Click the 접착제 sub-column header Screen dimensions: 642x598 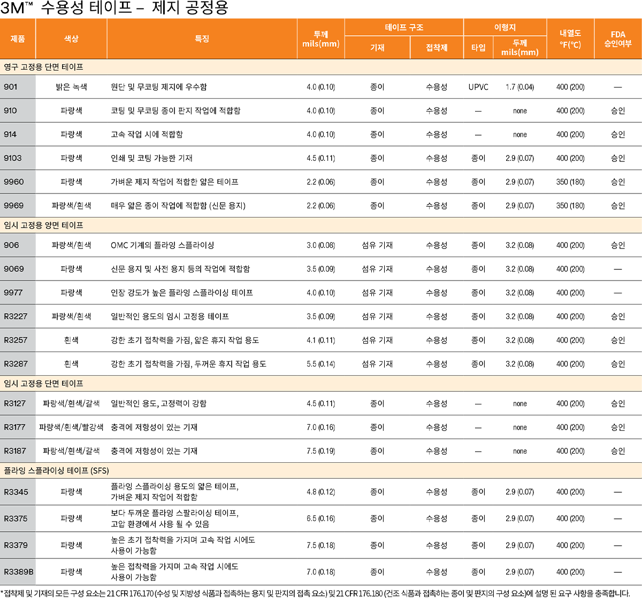click(x=437, y=48)
